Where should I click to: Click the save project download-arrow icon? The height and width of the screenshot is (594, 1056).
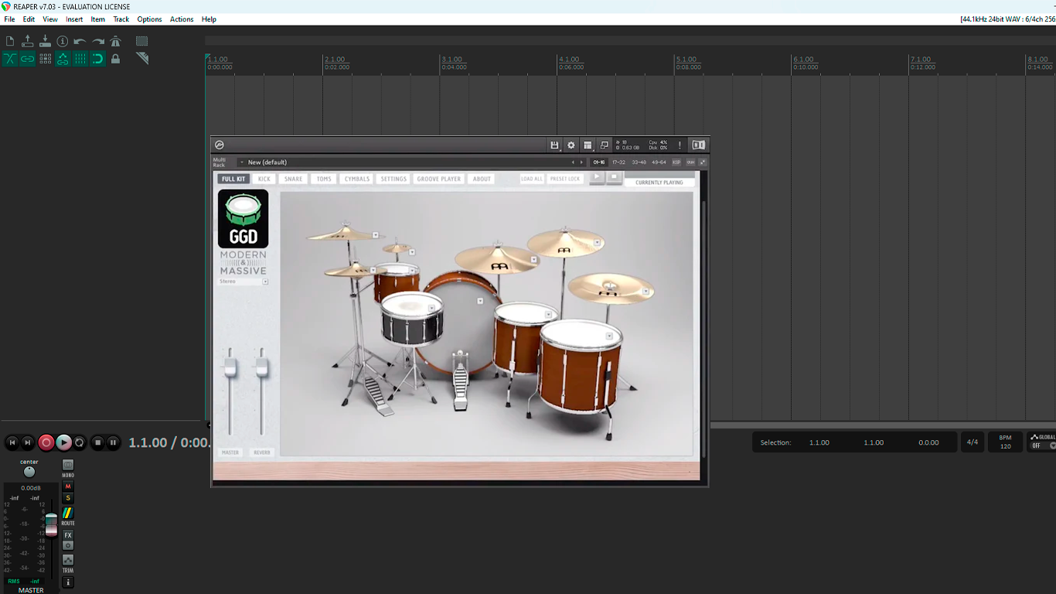(45, 41)
